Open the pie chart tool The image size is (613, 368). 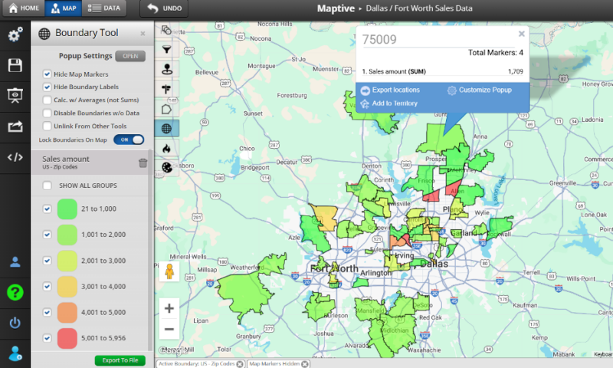(166, 167)
